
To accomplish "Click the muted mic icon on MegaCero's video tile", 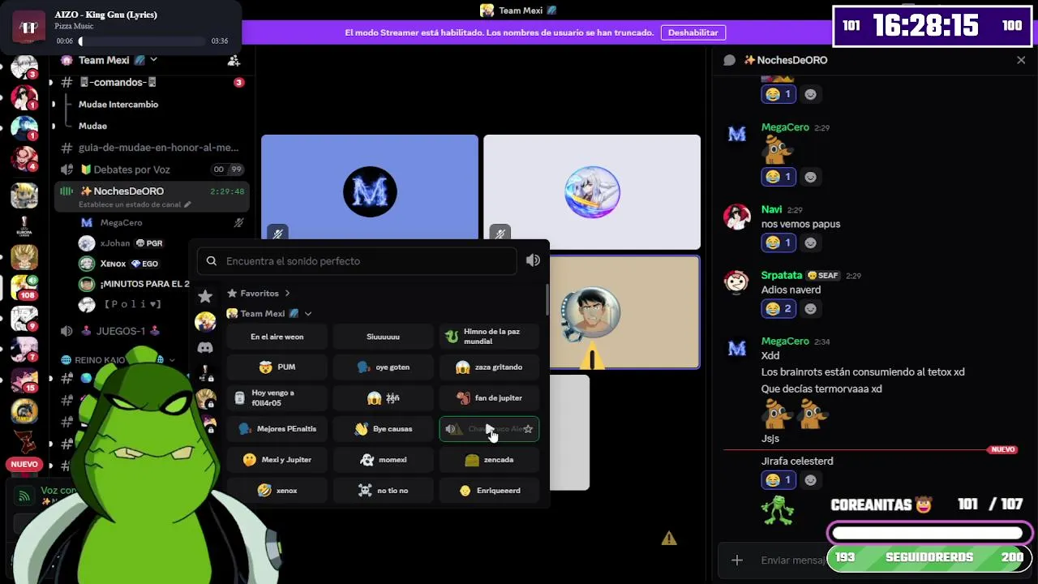I will [x=277, y=234].
